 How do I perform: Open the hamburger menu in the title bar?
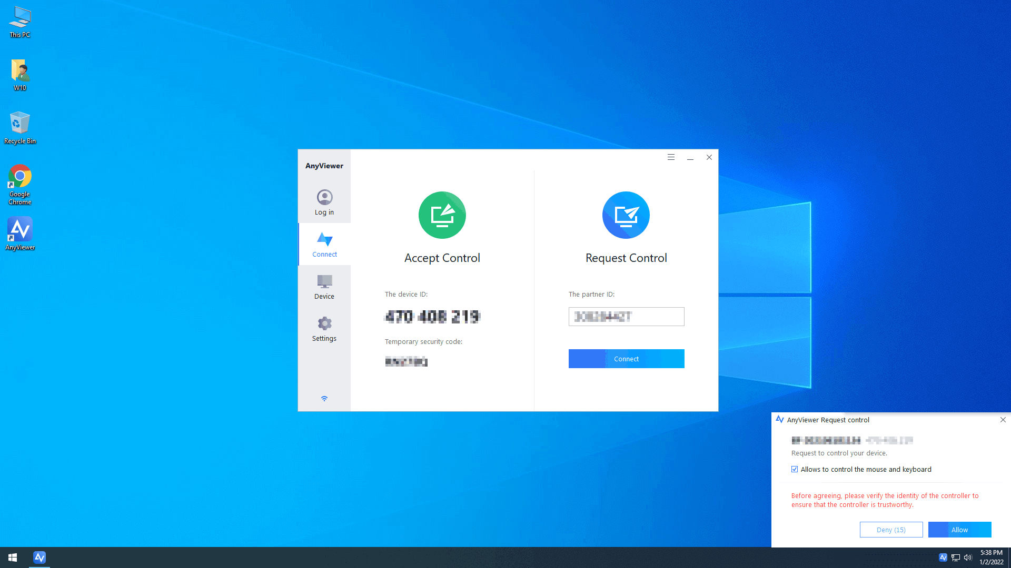(x=671, y=157)
